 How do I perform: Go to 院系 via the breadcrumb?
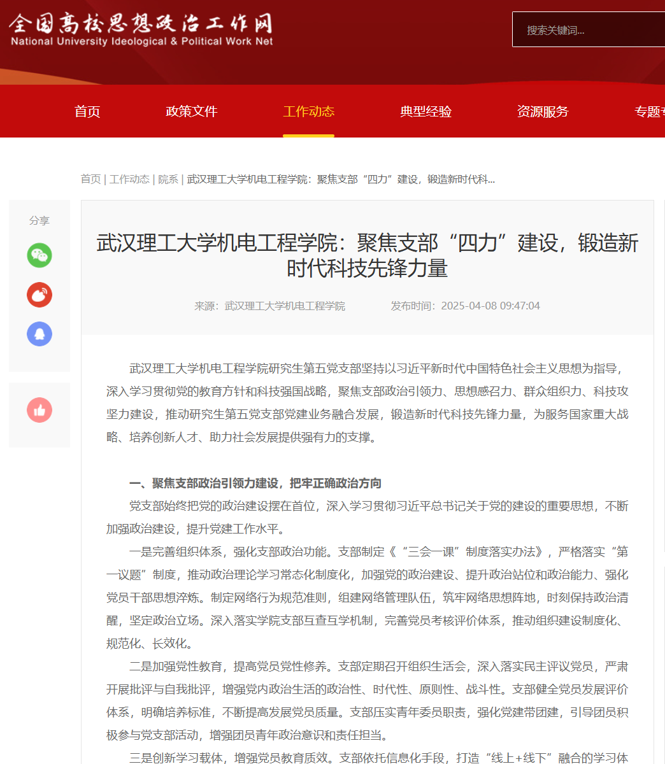coord(168,179)
